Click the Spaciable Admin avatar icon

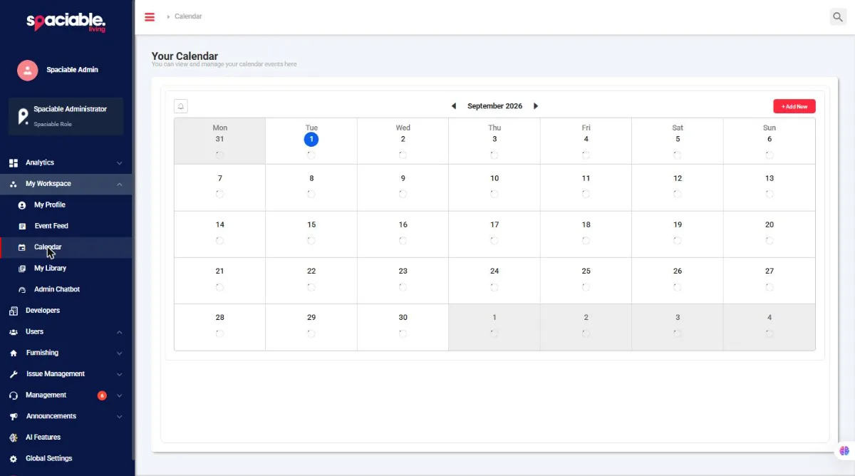tap(27, 70)
